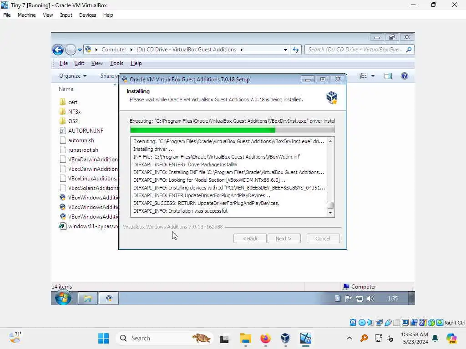Open the recent pages dropdown beside navigation arrows
The width and height of the screenshot is (466, 349).
point(80,50)
